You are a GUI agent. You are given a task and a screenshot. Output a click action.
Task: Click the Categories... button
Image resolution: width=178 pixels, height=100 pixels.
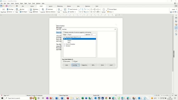pyautogui.click(x=85, y=65)
